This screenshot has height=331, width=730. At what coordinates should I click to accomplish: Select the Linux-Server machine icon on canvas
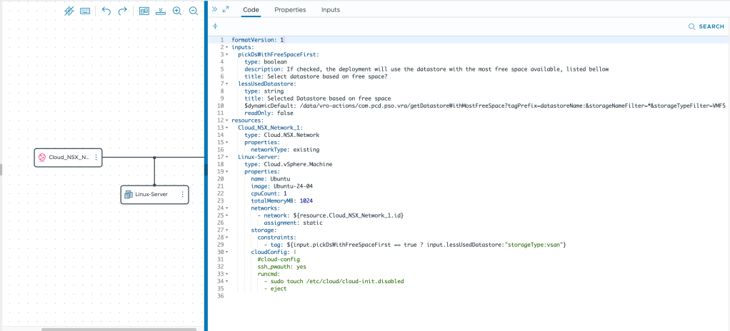[x=129, y=194]
